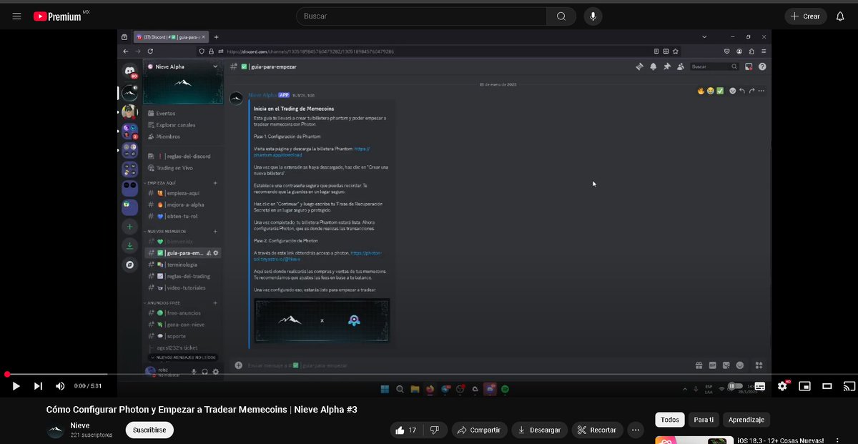Click the YouTube search magnifier button

point(561,16)
